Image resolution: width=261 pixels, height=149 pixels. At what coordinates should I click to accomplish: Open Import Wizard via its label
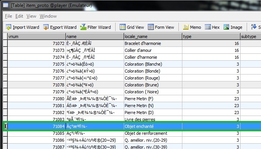(x=26, y=27)
